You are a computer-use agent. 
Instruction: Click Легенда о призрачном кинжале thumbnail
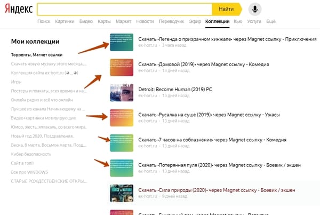(x=122, y=42)
